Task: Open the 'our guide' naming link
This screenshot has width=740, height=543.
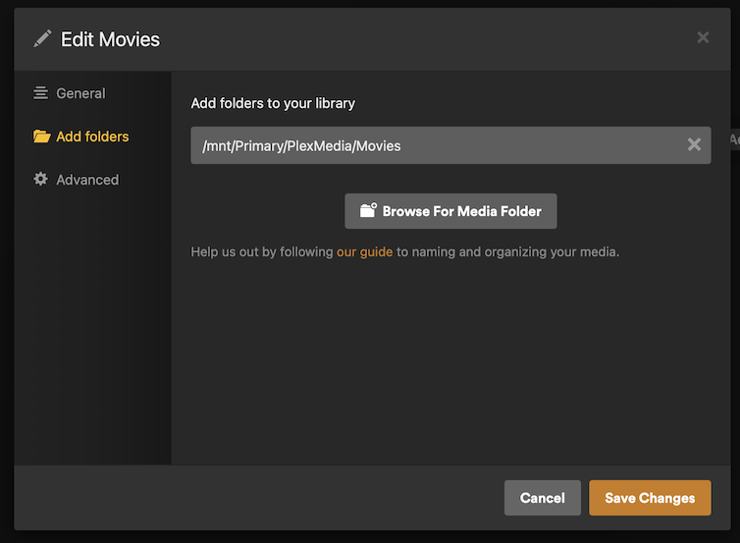Action: [364, 252]
